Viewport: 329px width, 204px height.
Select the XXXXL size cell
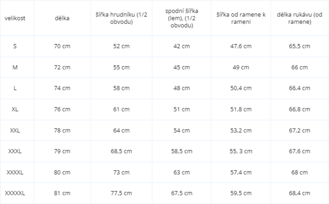(x=15, y=172)
